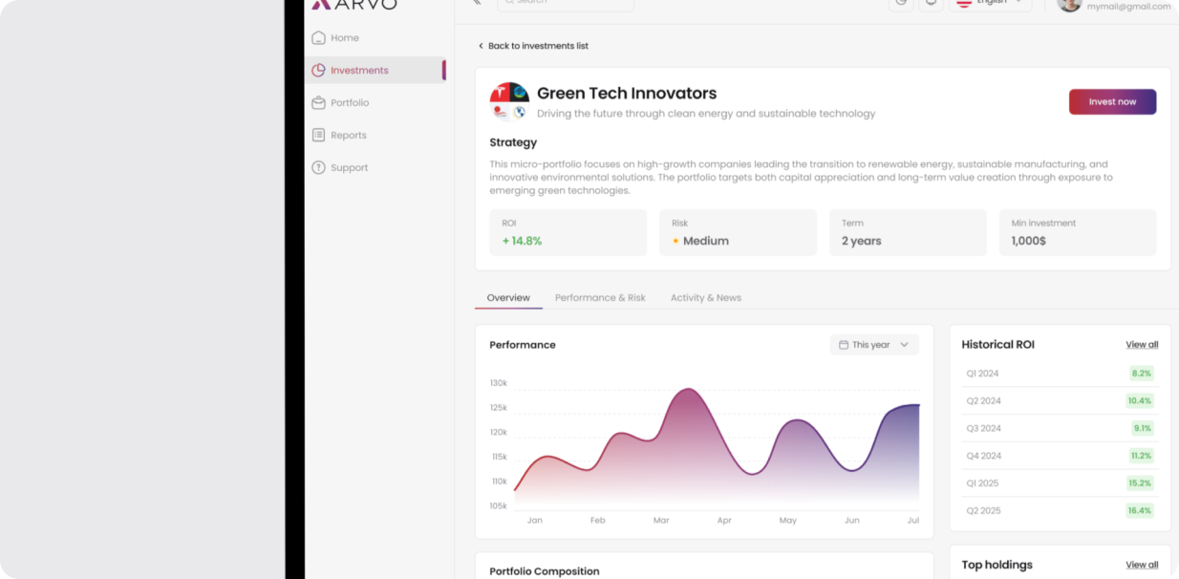Viewport: 1179px width, 579px height.
Task: Click the Portfolio Composition heading
Action: point(545,571)
